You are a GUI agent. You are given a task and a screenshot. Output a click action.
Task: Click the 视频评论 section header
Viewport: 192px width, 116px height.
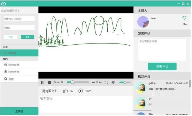pos(162,76)
